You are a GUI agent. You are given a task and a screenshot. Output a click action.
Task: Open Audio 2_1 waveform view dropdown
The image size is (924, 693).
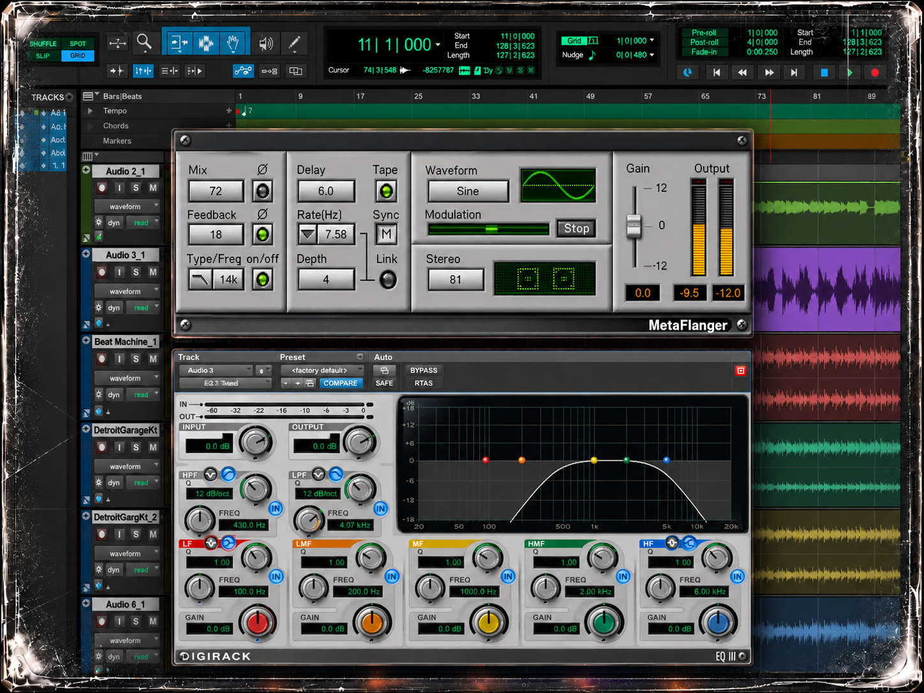tap(127, 206)
